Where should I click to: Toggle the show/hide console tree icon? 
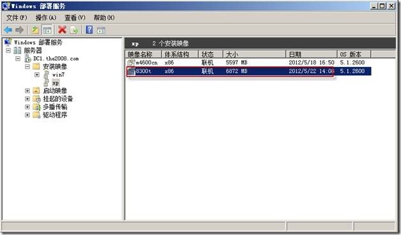pos(47,30)
